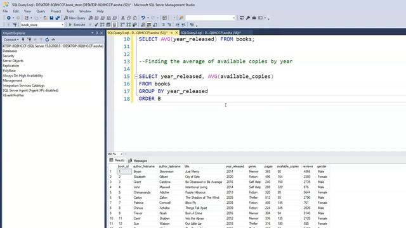Screen dimensions: 406x228
Task: Click the 'Just Mercy' title cell
Action: 192,172
